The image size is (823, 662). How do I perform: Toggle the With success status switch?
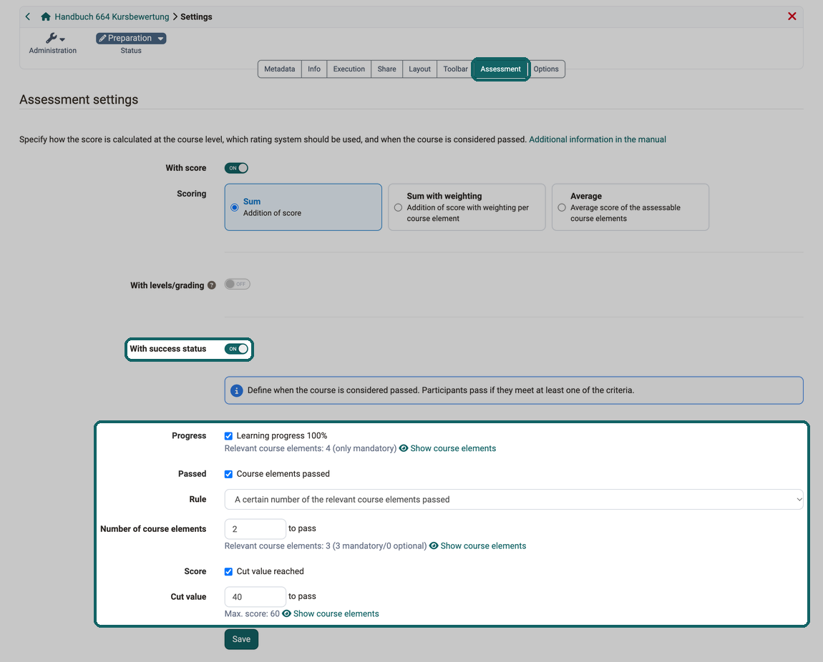tap(236, 349)
